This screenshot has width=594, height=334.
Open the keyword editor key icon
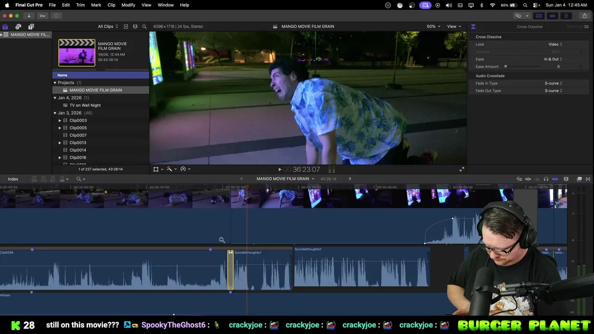pos(42,16)
